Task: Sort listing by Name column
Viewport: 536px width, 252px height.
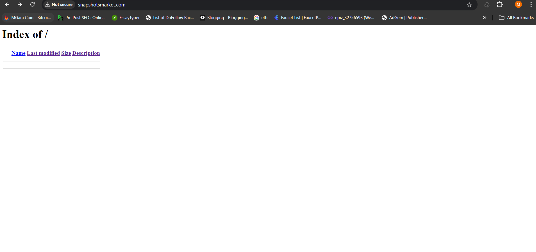Action: (x=19, y=53)
